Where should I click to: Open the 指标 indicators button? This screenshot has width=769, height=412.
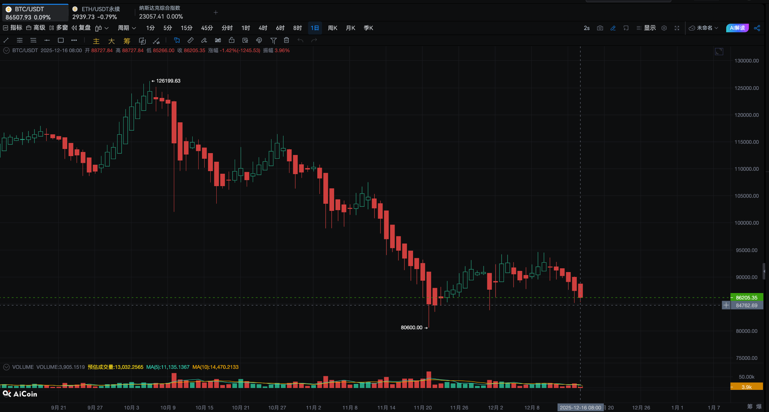(13, 28)
